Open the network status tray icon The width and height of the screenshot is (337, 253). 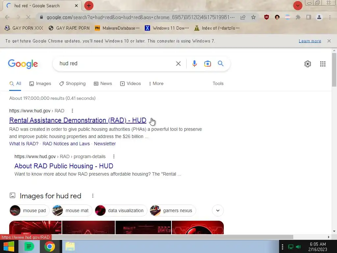click(x=291, y=247)
